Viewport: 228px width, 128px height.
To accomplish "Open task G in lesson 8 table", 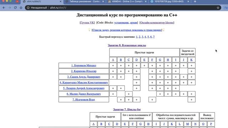I will pos(160,60).
